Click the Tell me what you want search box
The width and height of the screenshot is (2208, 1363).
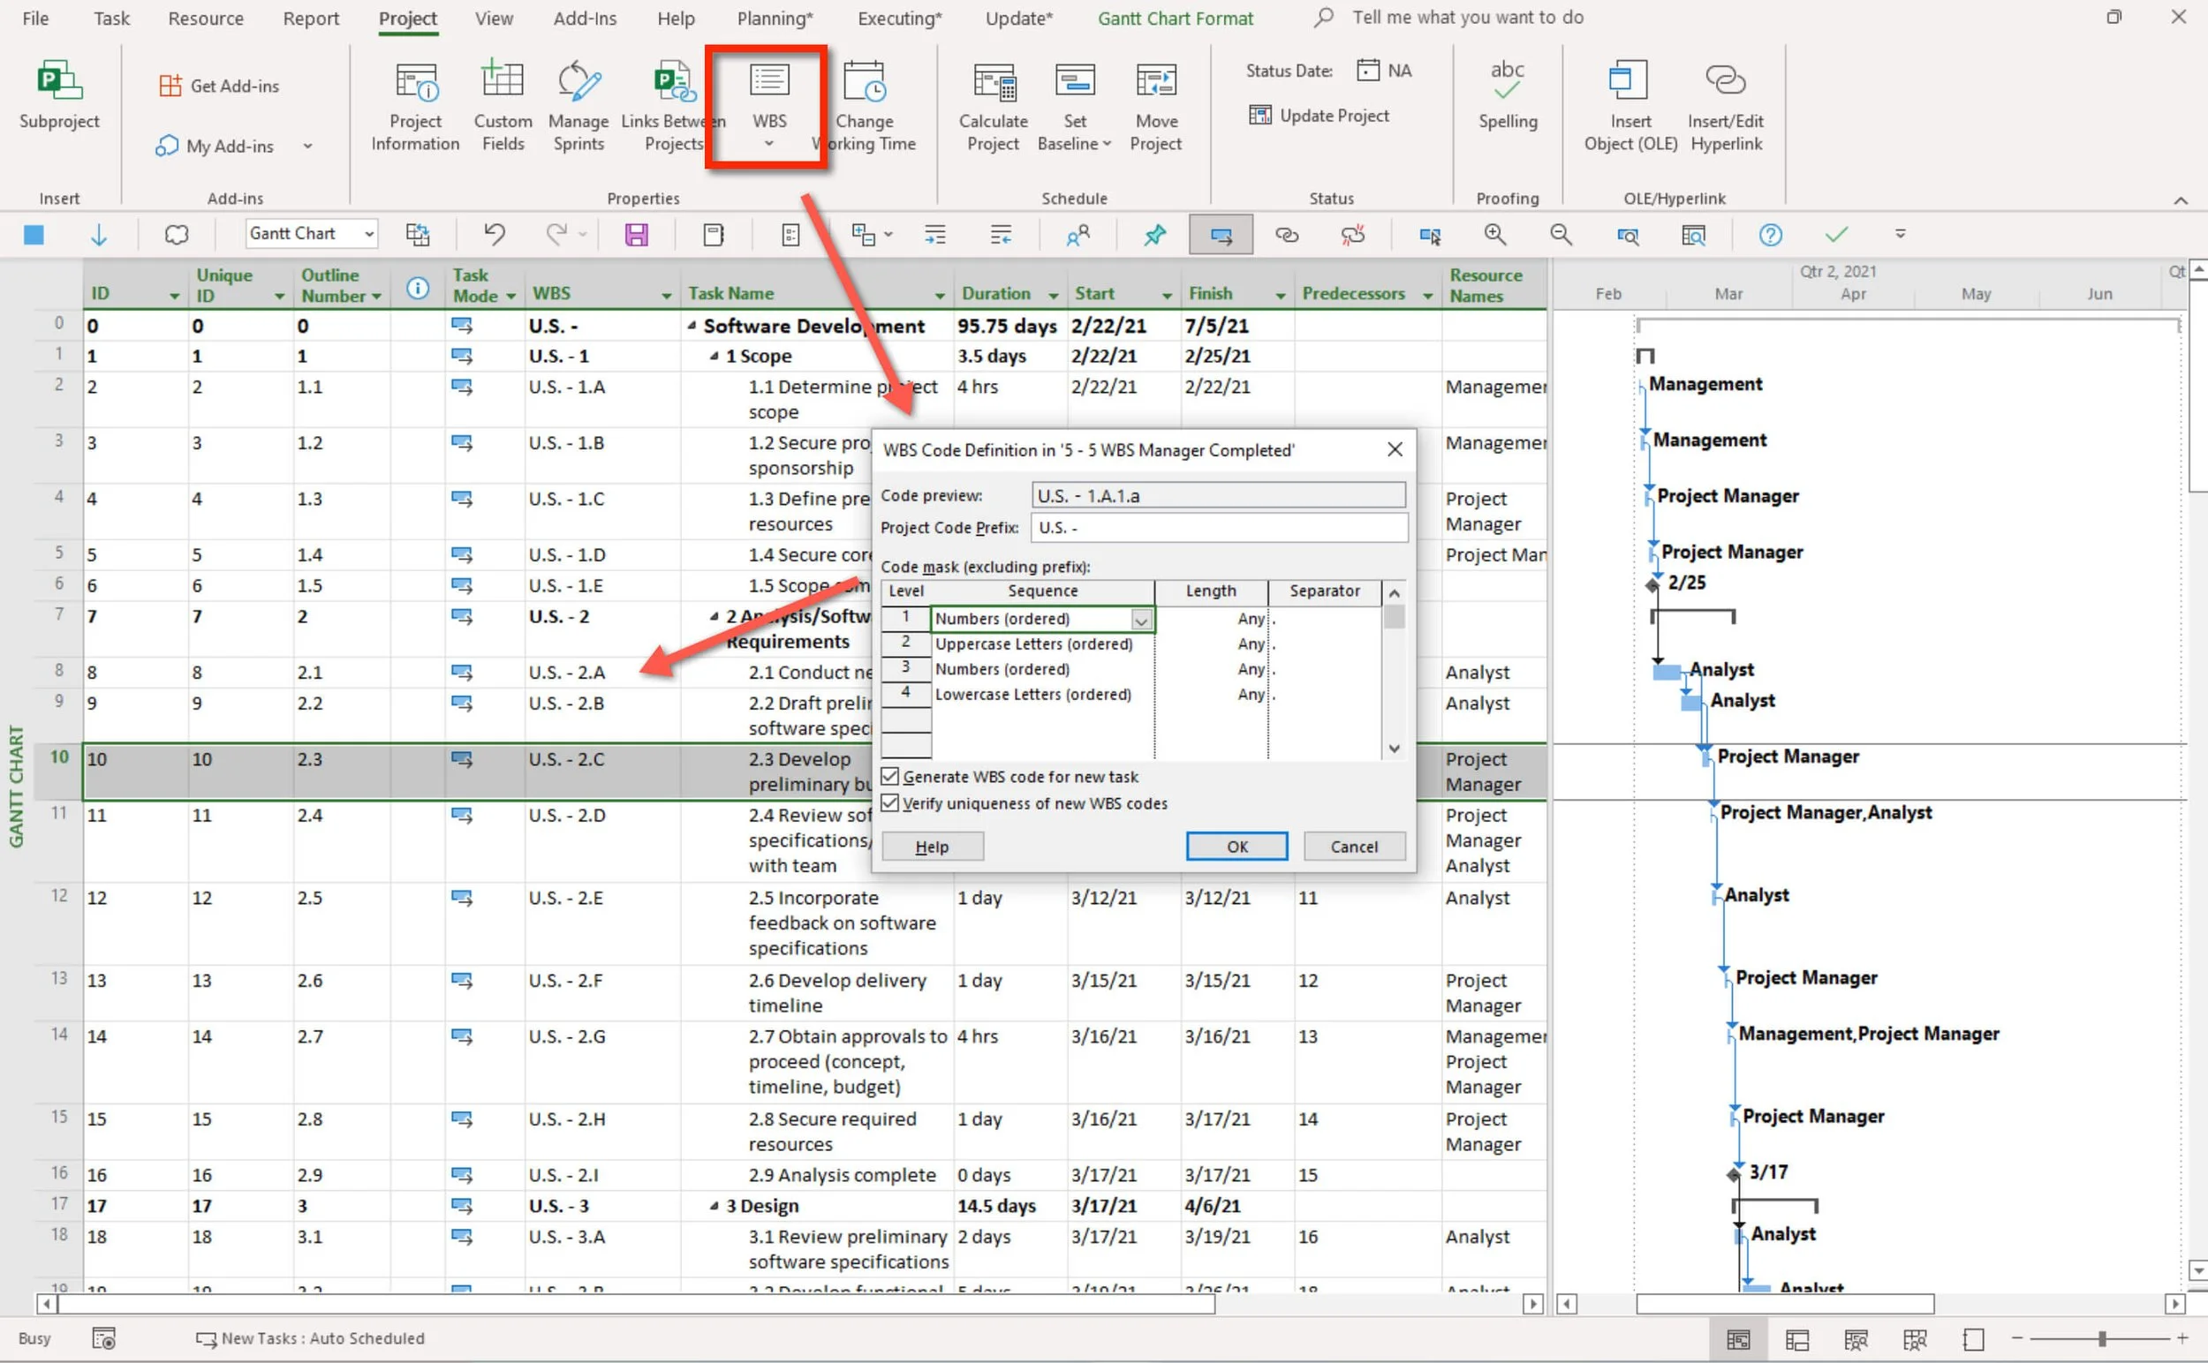click(x=1467, y=17)
